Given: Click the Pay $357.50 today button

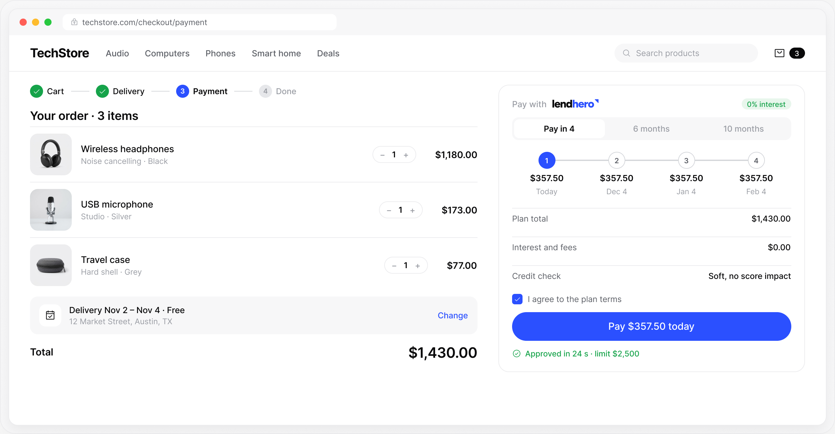Looking at the screenshot, I should point(651,326).
